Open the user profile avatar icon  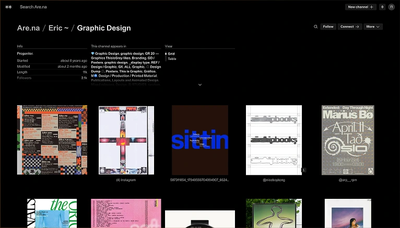click(391, 7)
